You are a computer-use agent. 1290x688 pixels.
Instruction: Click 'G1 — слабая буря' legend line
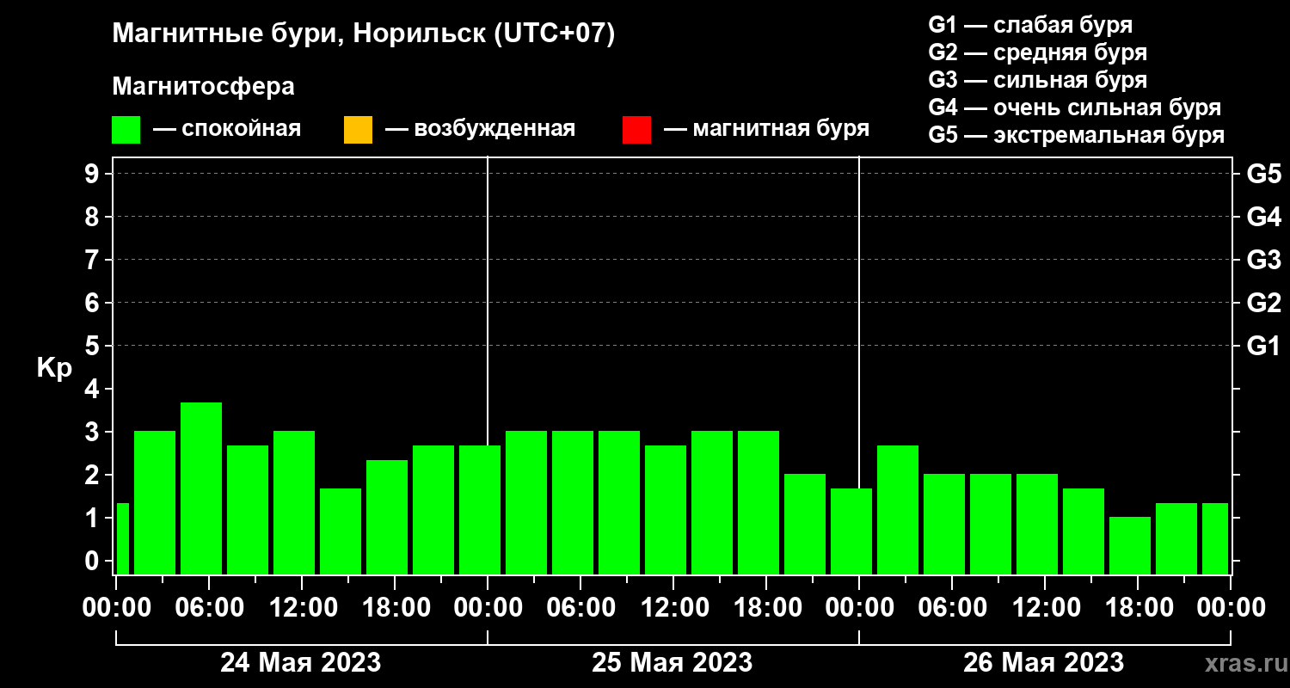pyautogui.click(x=1030, y=24)
